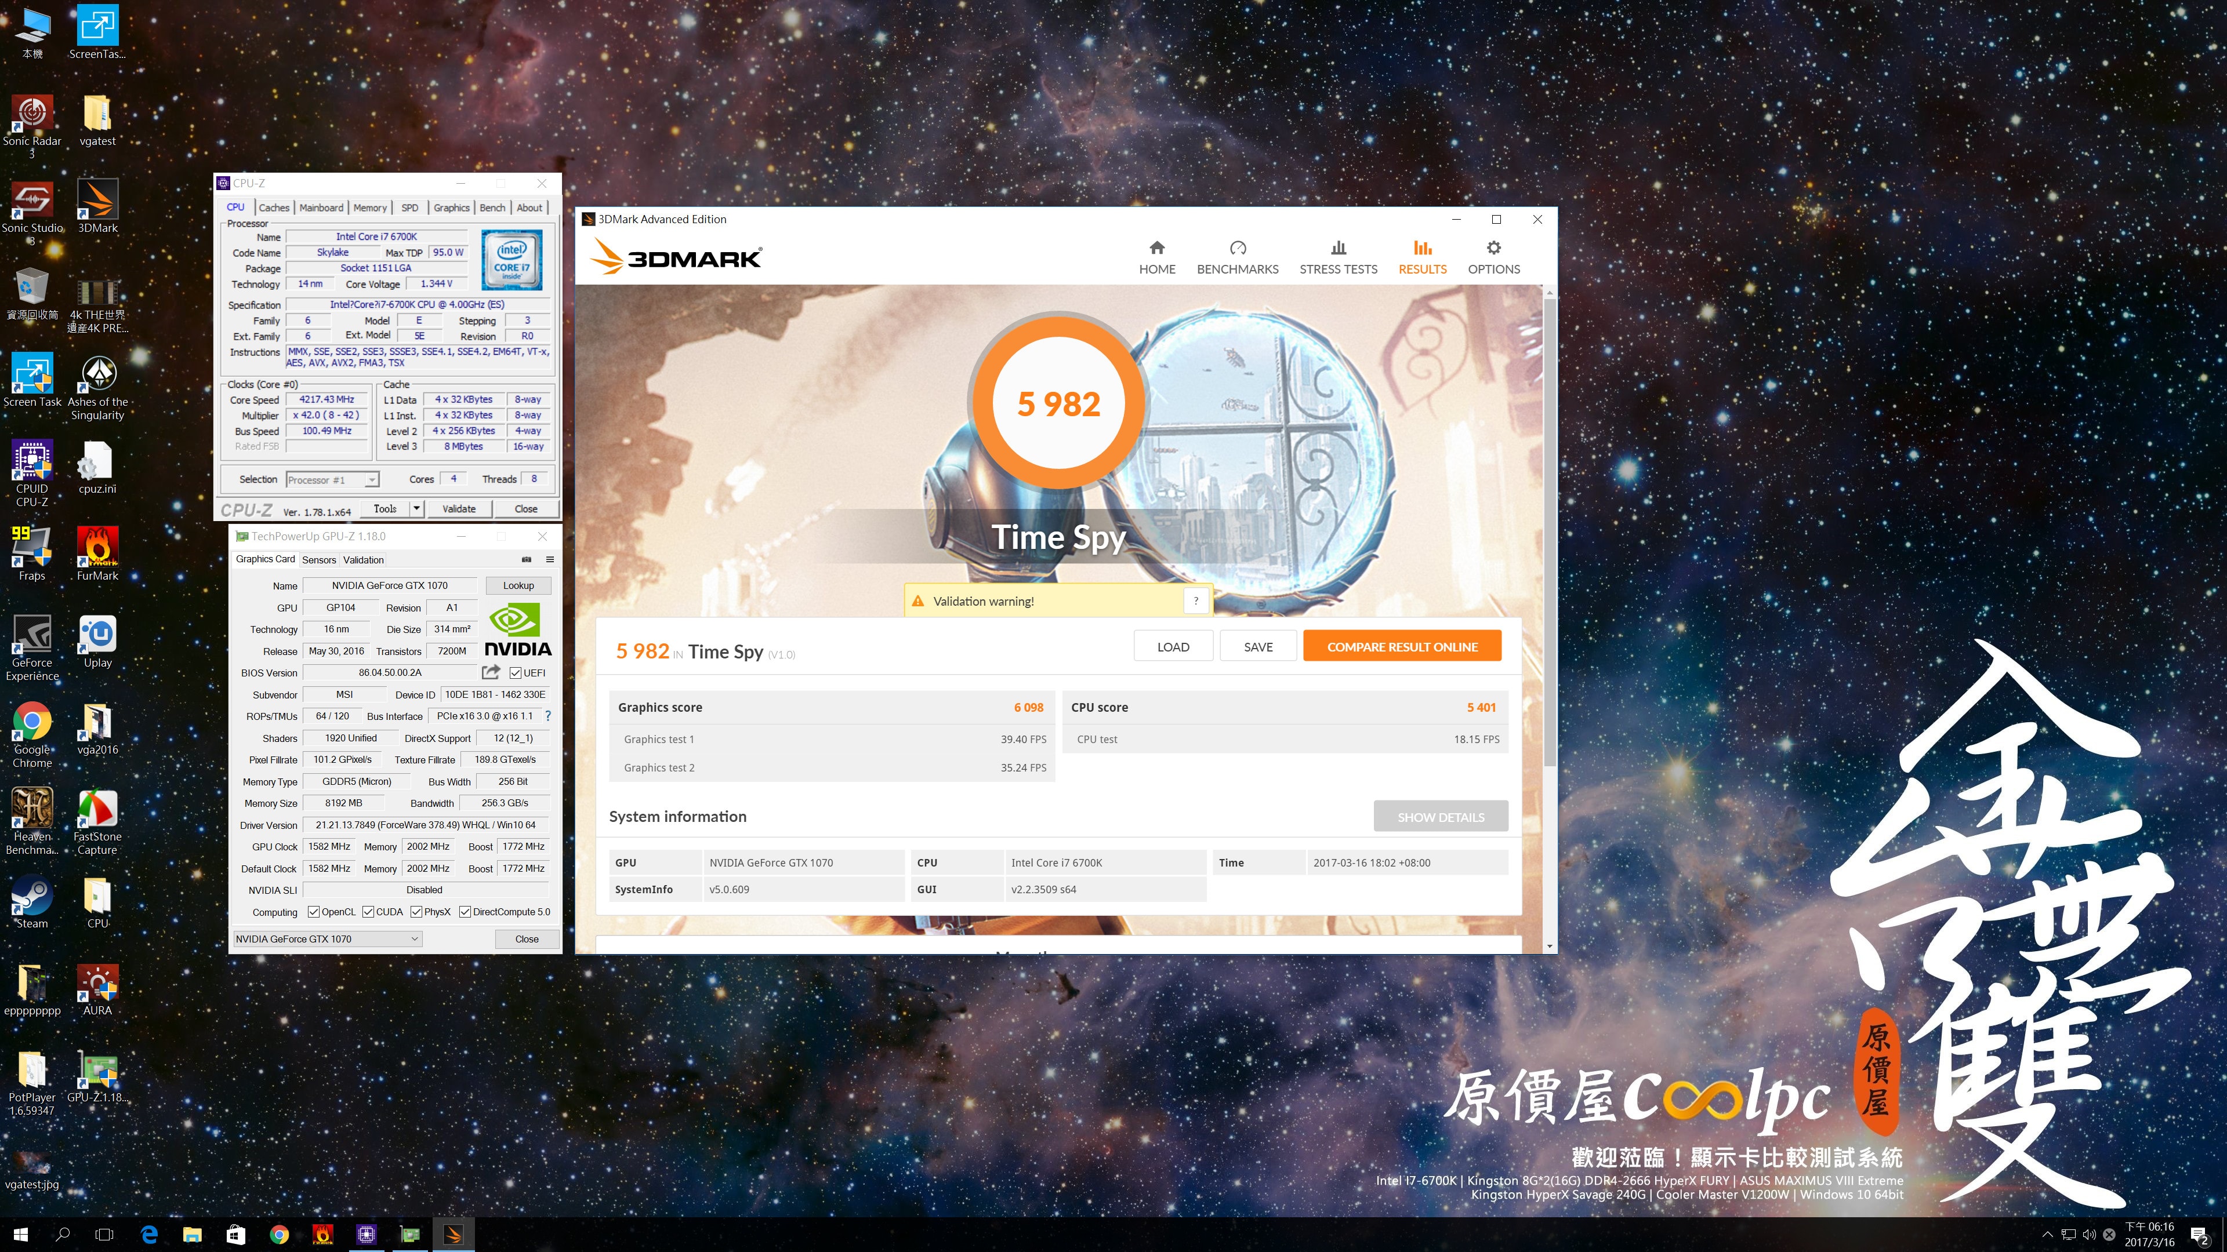Viewport: 2227px width, 1252px height.
Task: Open the 3DMark desktop shortcut
Action: click(x=97, y=208)
